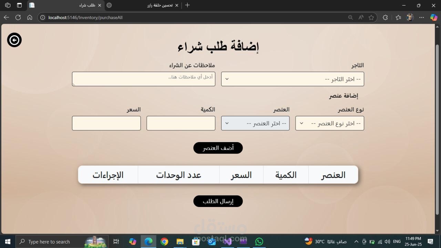
Task: Click the عدد الوحدات table column header
Action: coord(178,175)
